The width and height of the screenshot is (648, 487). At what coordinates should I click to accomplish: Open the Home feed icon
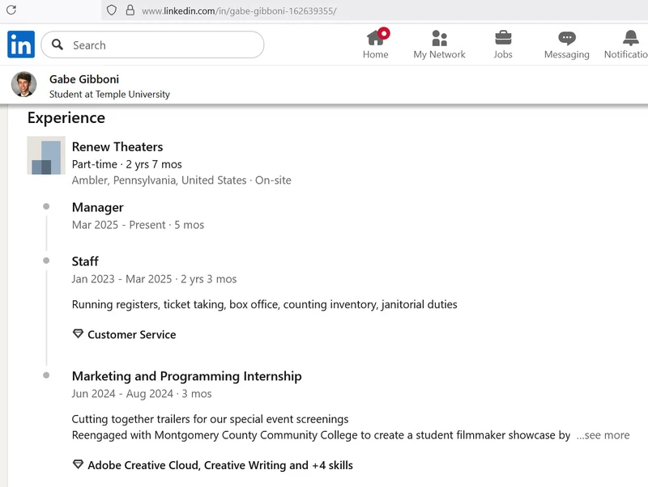[x=375, y=37]
